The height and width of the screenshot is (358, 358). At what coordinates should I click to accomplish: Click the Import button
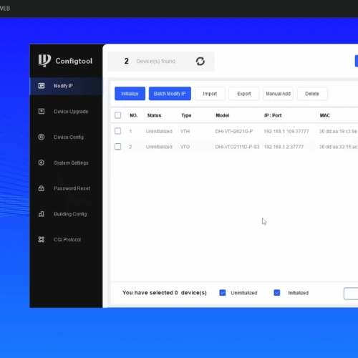(x=210, y=94)
